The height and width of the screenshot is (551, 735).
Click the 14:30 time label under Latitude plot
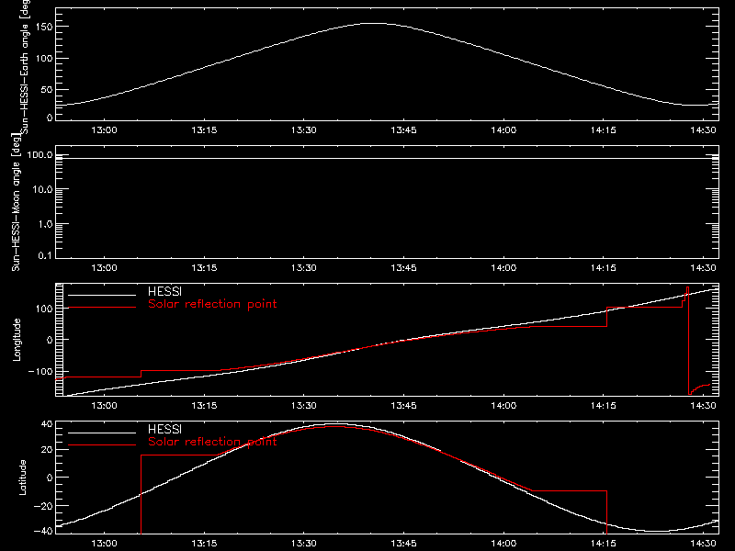click(703, 544)
